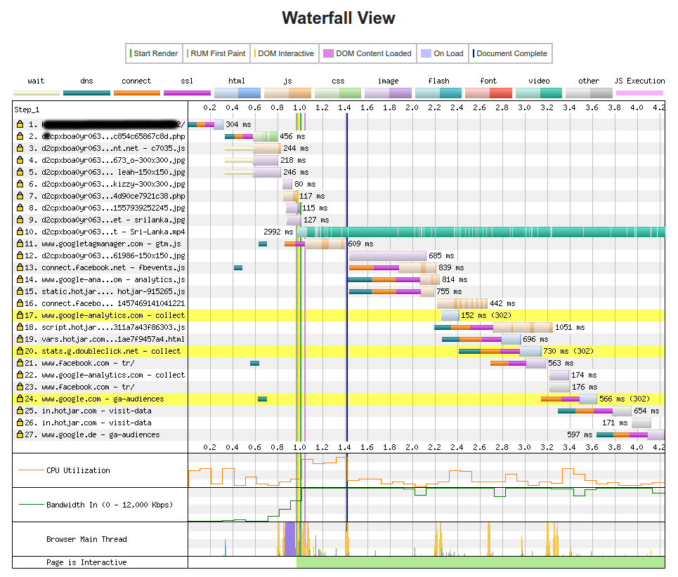
Task: Click the 304 ms timing bar of row 1
Action: click(206, 124)
